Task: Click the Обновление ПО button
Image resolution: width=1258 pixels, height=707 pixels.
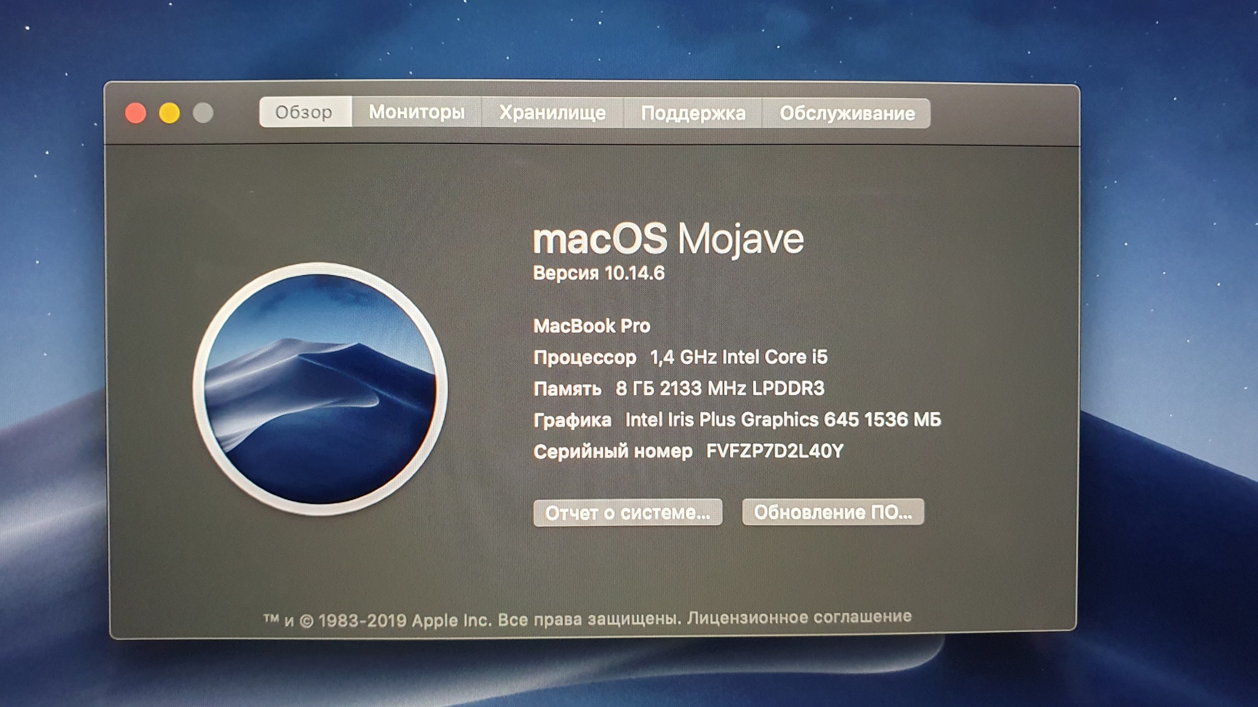Action: point(832,512)
